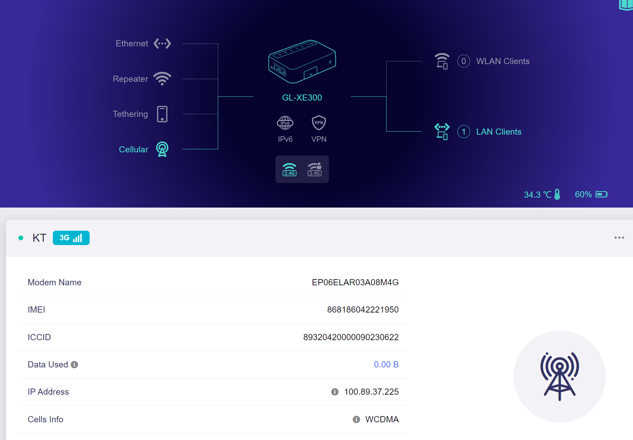The height and width of the screenshot is (440, 633).
Task: Click the modem name EP06ELAR03A08M4G
Action: pyautogui.click(x=355, y=283)
